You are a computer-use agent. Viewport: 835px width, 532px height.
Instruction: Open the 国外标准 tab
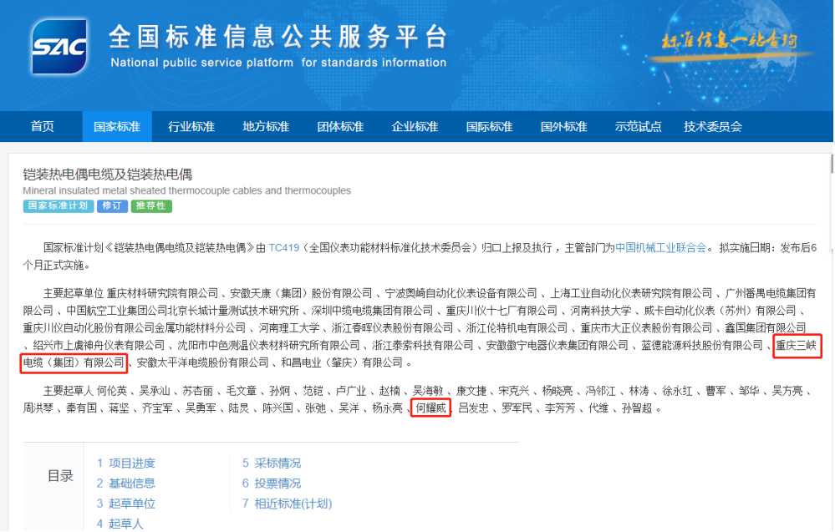coord(564,127)
